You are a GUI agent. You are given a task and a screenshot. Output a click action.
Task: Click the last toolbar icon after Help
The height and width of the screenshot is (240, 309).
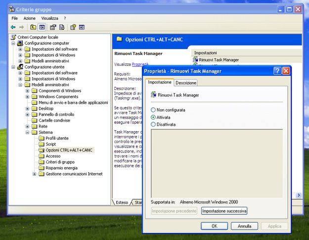82,27
